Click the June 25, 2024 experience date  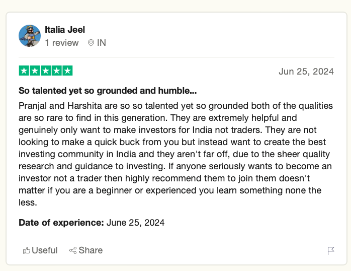click(136, 222)
